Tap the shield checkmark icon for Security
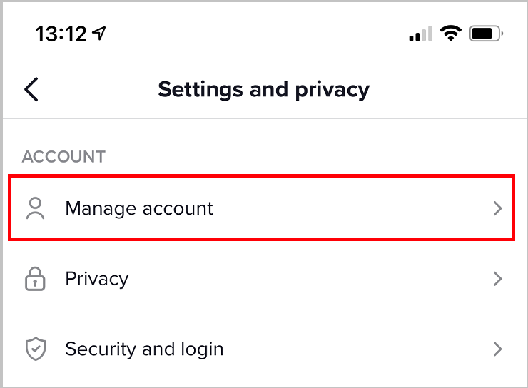528x388 pixels. 36,349
